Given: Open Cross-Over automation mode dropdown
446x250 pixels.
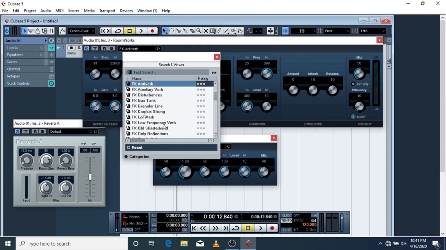Looking at the screenshot, I should [82, 31].
